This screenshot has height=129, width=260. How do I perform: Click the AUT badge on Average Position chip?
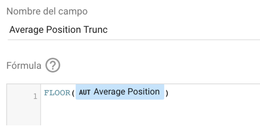[85, 92]
